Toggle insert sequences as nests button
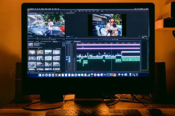Screen dimensions: 175x116 [67, 44]
